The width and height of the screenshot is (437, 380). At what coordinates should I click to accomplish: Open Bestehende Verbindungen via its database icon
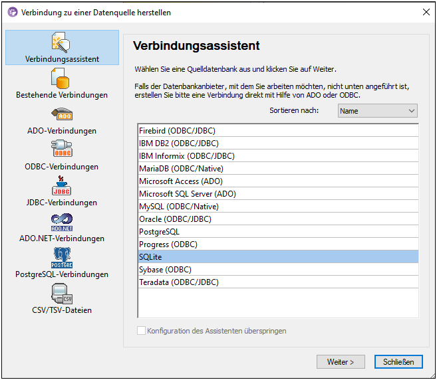pos(62,78)
